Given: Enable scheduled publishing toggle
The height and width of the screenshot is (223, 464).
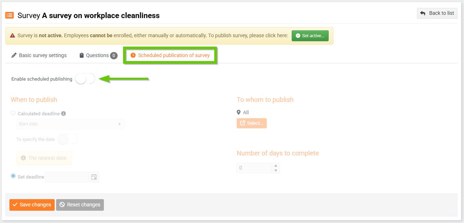Looking at the screenshot, I should tap(85, 79).
